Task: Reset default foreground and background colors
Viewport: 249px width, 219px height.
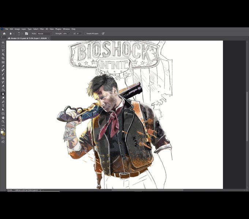Action: (x=1, y=129)
